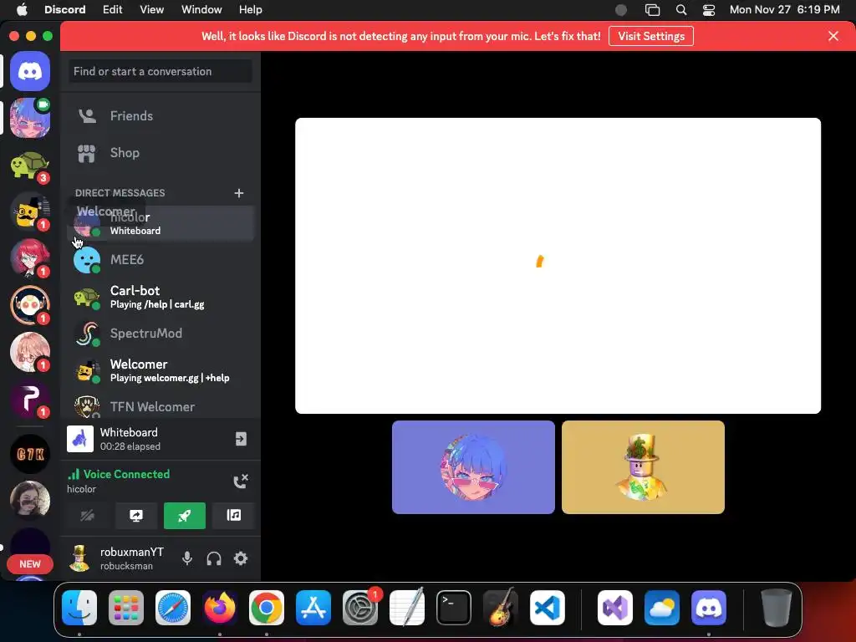The height and width of the screenshot is (642, 856).
Task: Select robuxmanYT's call participant tile
Action: 643,467
